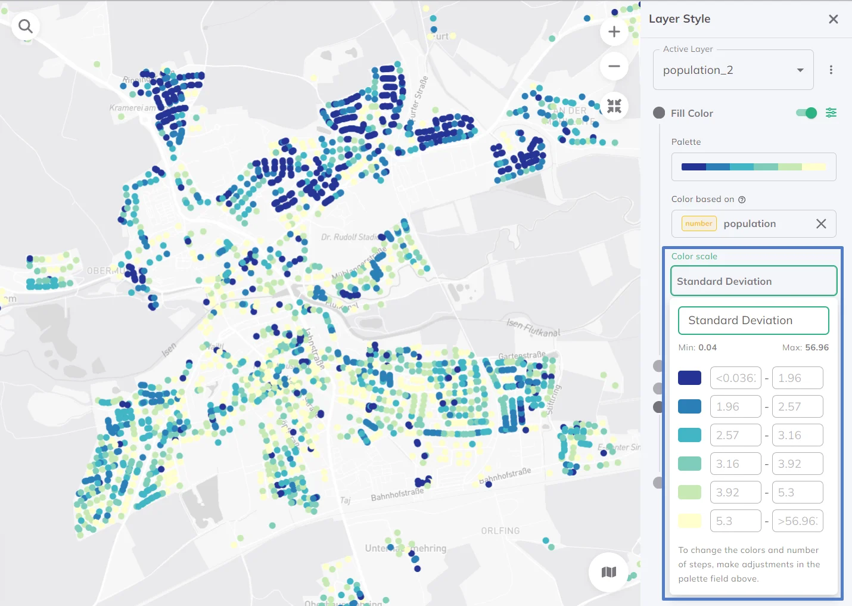The width and height of the screenshot is (852, 606).
Task: Click the cyan class swatch
Action: pyautogui.click(x=690, y=435)
